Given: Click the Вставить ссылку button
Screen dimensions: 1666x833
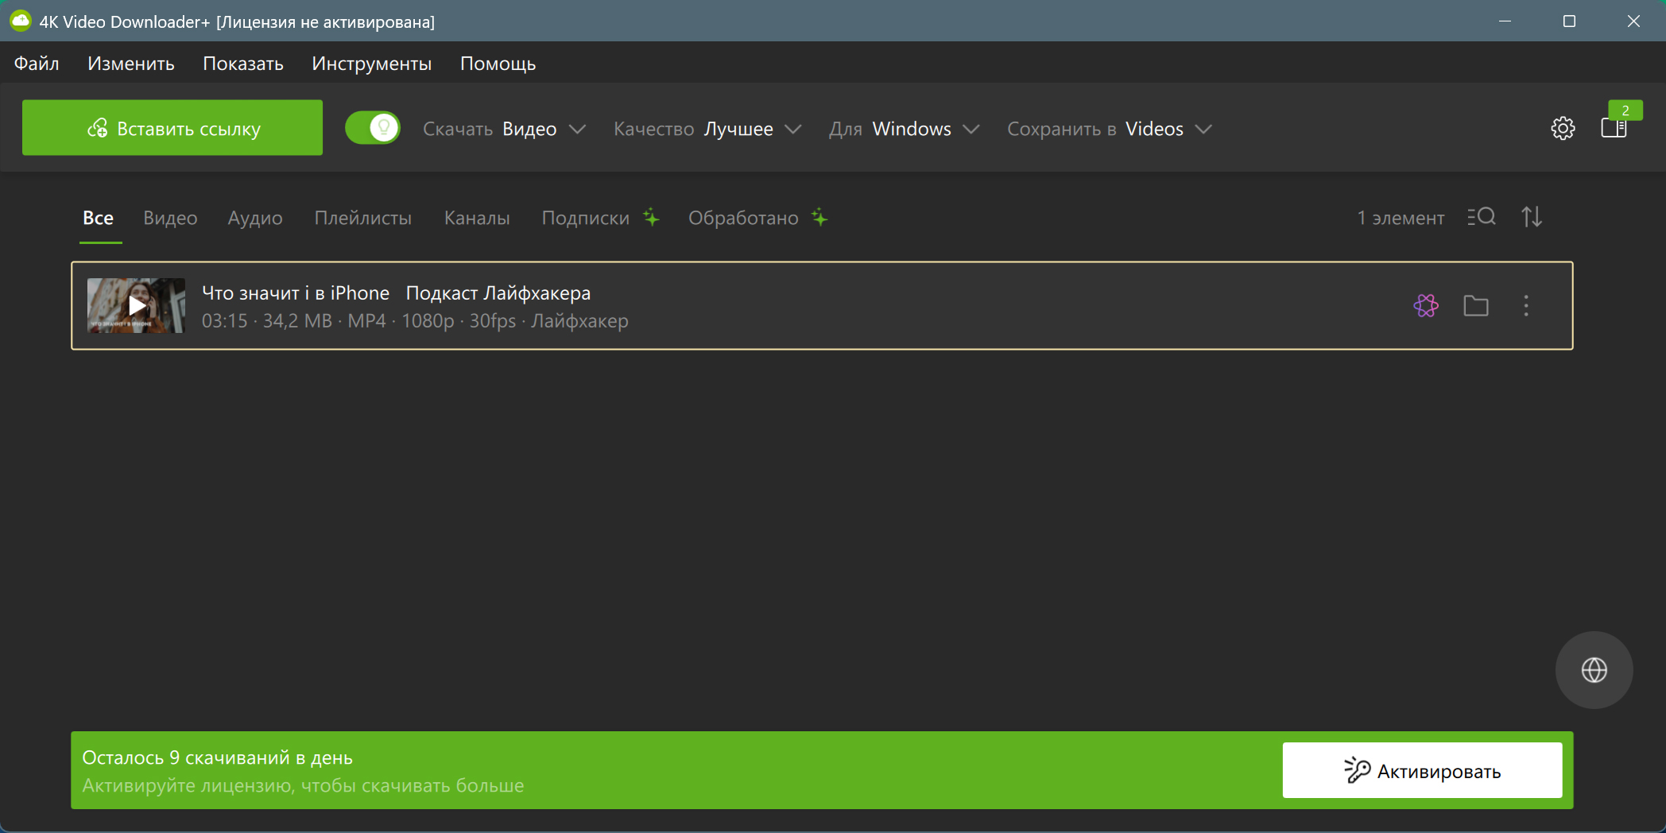Looking at the screenshot, I should pos(172,127).
